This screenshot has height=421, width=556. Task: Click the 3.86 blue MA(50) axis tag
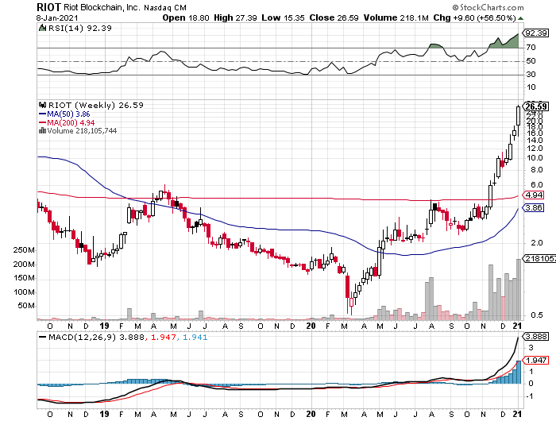click(x=534, y=208)
